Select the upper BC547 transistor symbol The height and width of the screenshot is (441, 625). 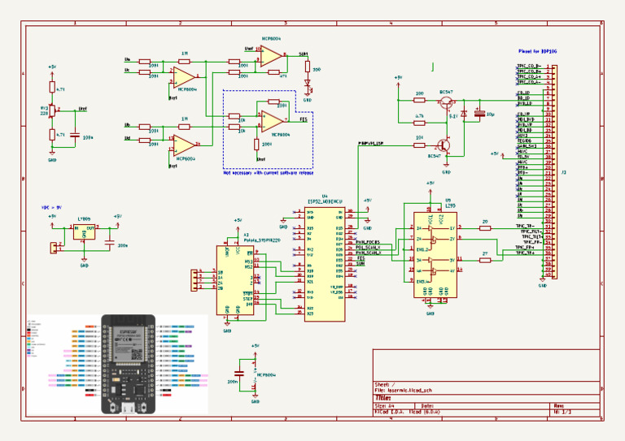[x=447, y=103]
